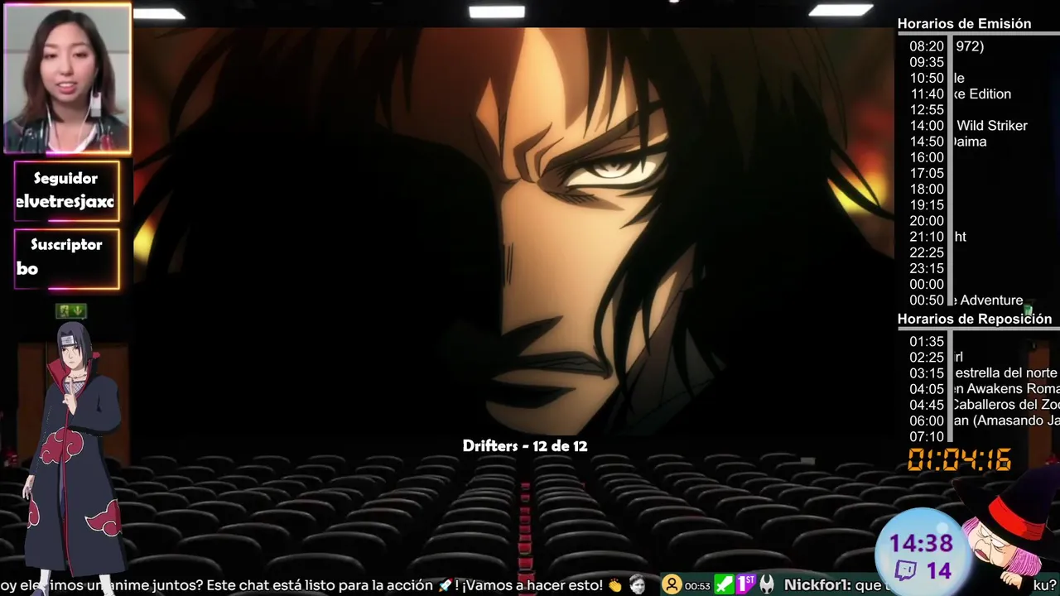Click the 20:00 schedule entry

pos(927,220)
